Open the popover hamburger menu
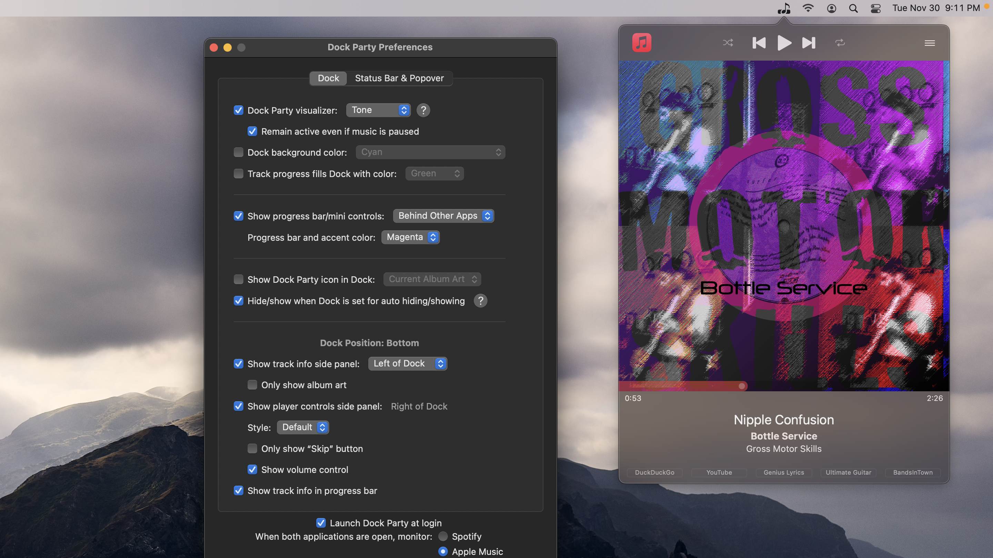993x558 pixels. [930, 43]
